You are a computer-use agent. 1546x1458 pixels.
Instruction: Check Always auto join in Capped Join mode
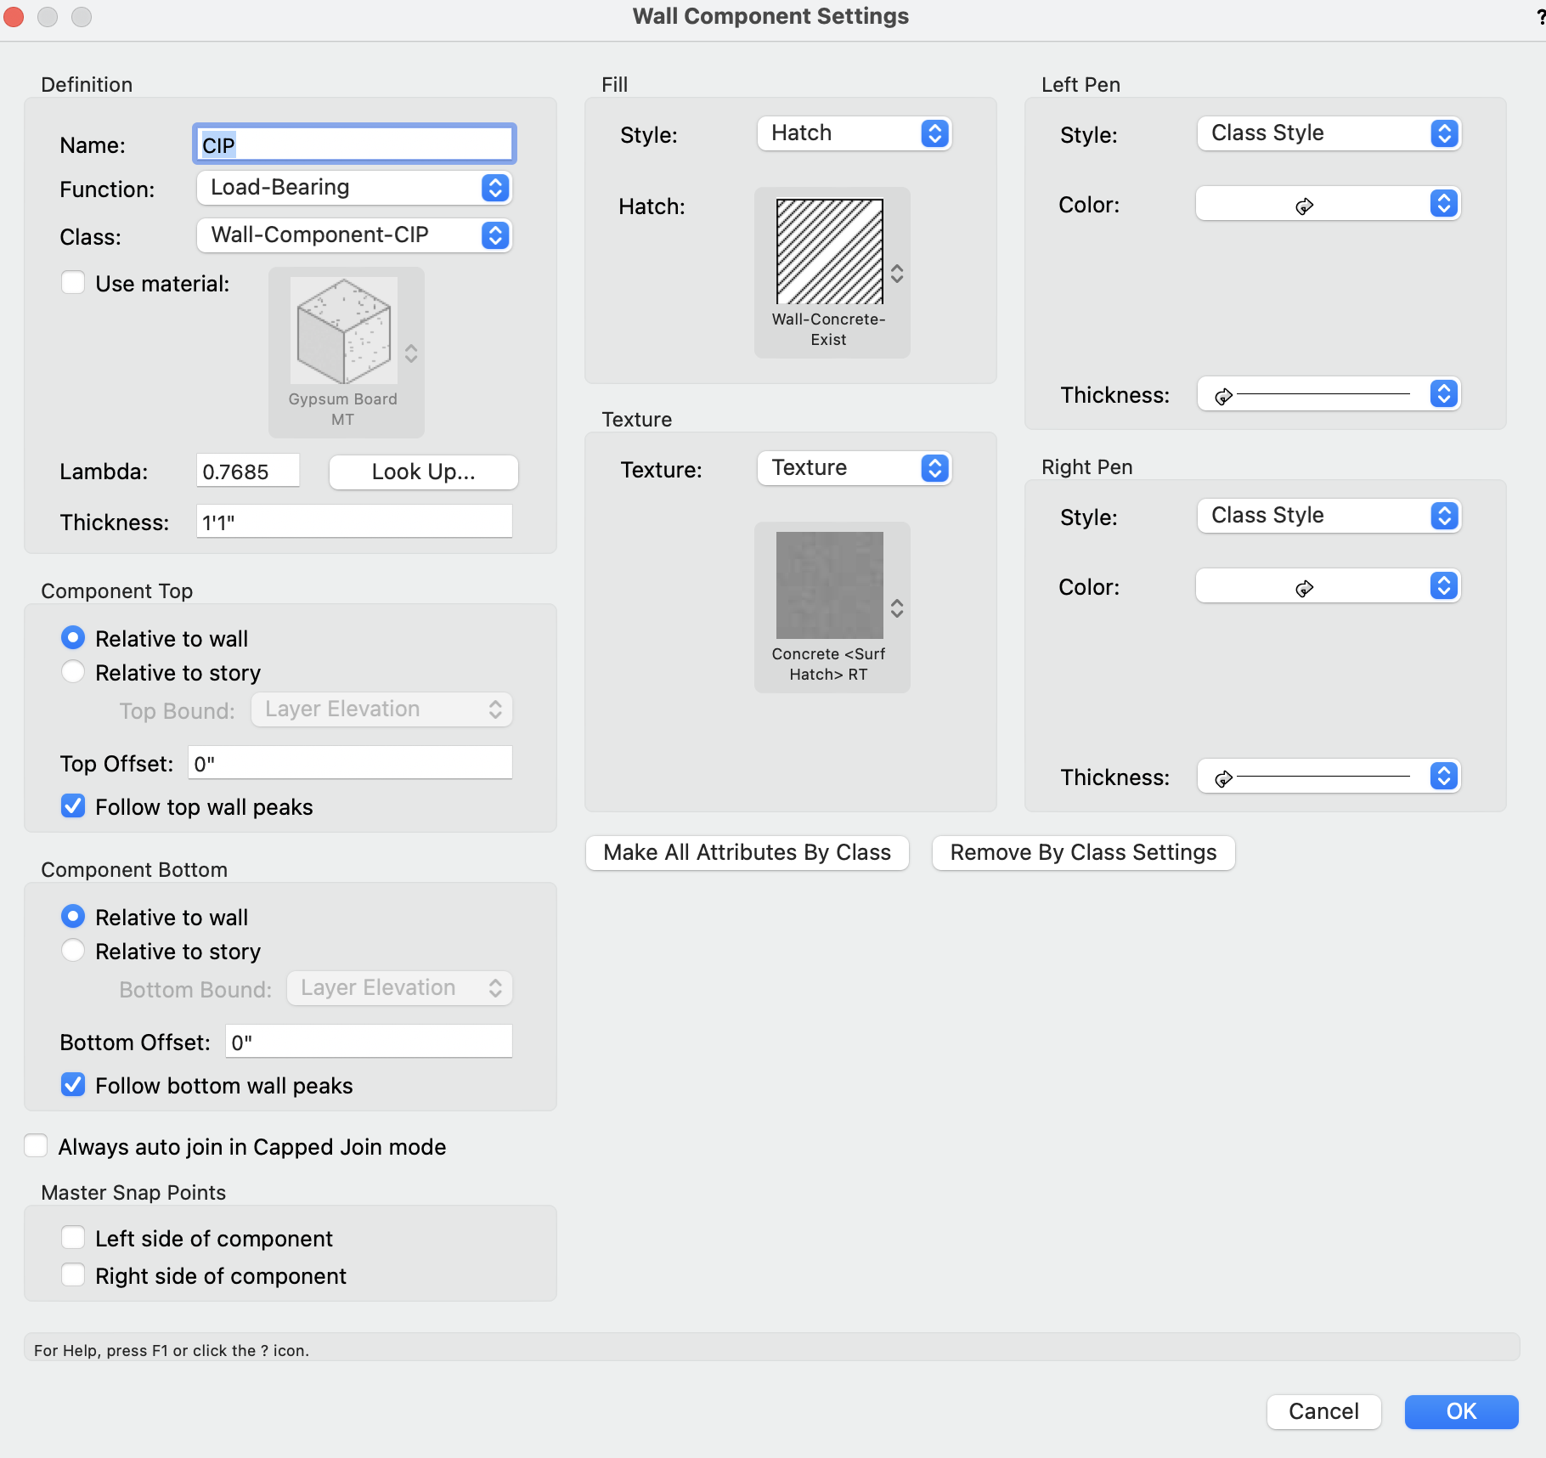click(x=36, y=1145)
